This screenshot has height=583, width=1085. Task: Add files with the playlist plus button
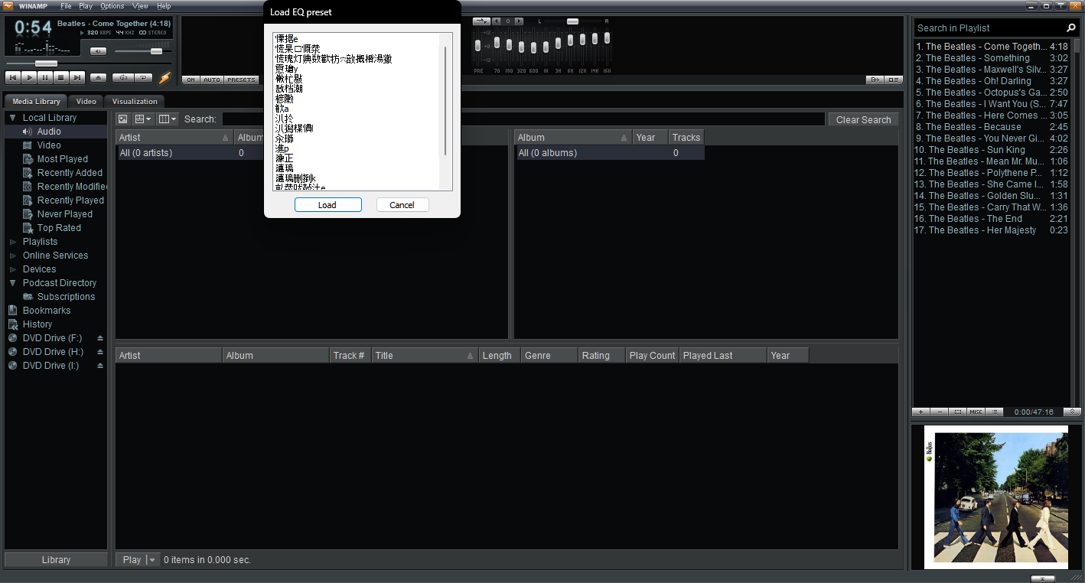click(922, 412)
